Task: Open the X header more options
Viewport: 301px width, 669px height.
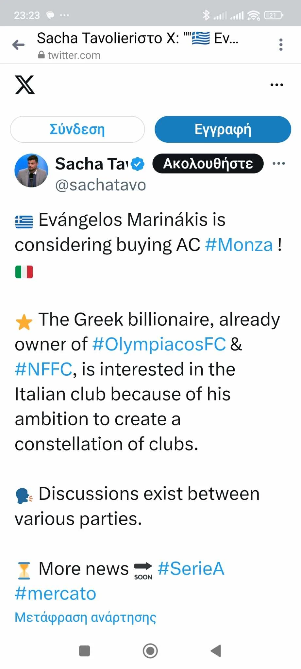Action: click(276, 85)
